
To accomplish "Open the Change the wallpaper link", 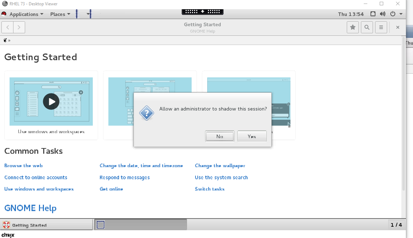I will click(x=220, y=166).
